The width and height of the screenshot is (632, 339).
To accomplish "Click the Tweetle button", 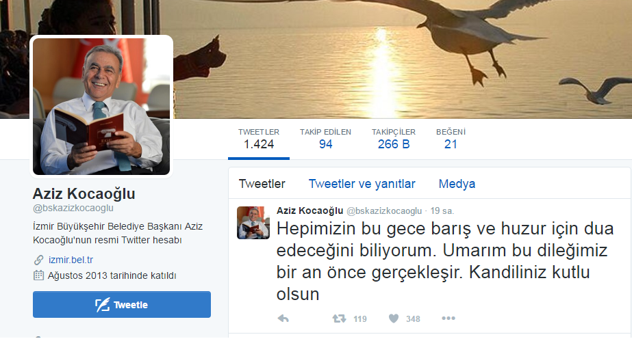I will click(122, 304).
